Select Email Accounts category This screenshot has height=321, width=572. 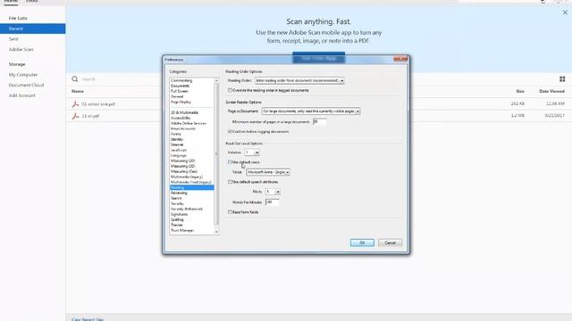tap(183, 128)
